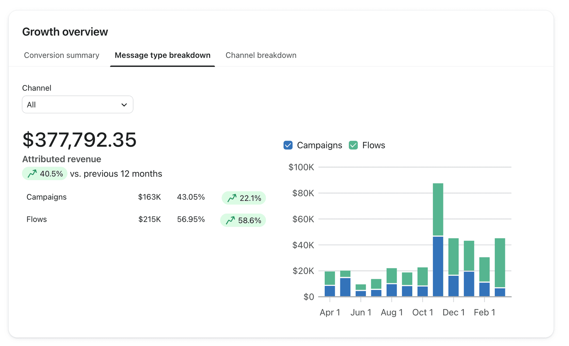
Task: Click the Aug 1 axis label
Action: [x=392, y=313]
